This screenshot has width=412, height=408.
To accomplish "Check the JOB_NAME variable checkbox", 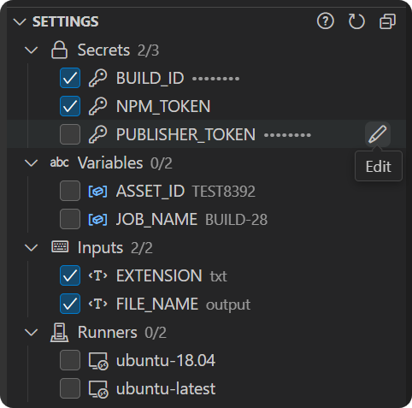I will pos(70,219).
